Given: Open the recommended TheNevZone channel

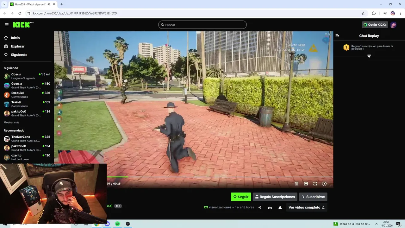Looking at the screenshot, I should [27, 139].
